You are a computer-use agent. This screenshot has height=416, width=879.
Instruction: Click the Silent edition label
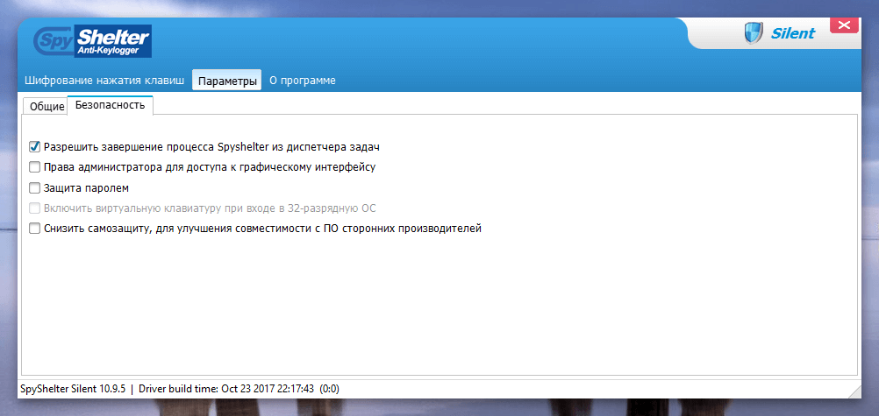[793, 33]
